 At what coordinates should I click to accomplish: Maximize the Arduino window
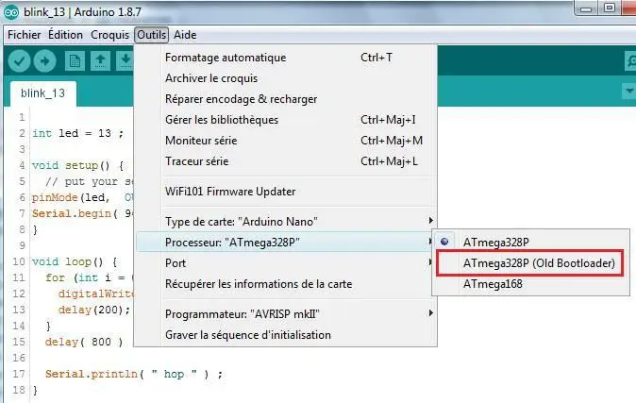tap(610, 8)
